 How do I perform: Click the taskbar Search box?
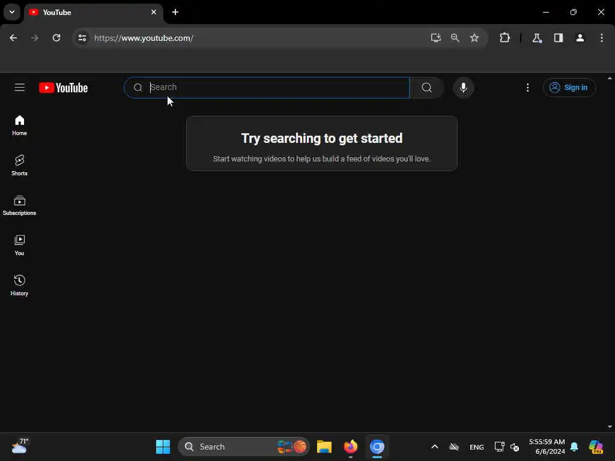[x=244, y=447]
